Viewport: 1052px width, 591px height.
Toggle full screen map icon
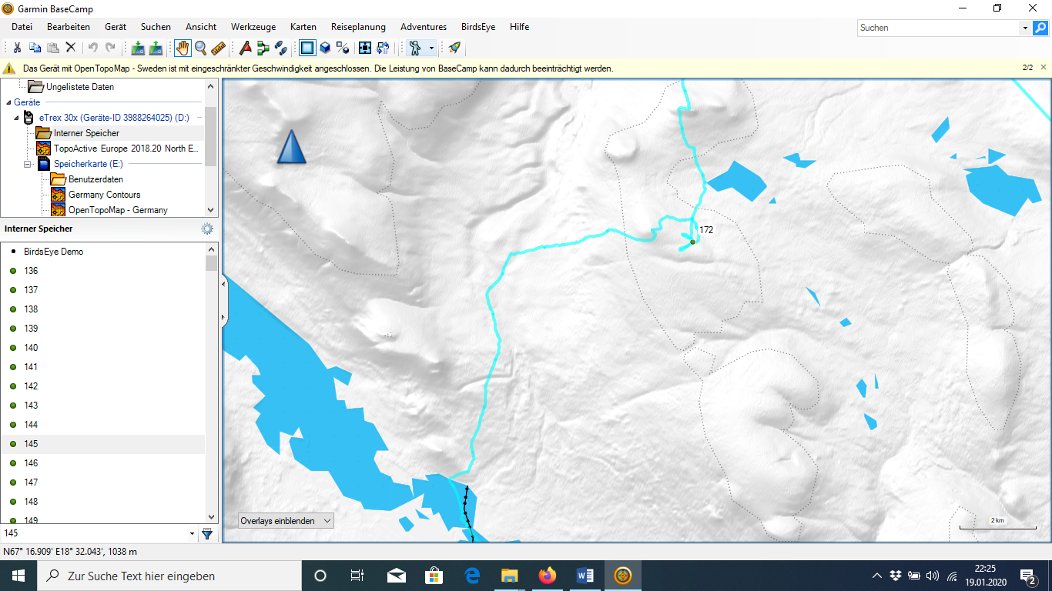[x=365, y=48]
